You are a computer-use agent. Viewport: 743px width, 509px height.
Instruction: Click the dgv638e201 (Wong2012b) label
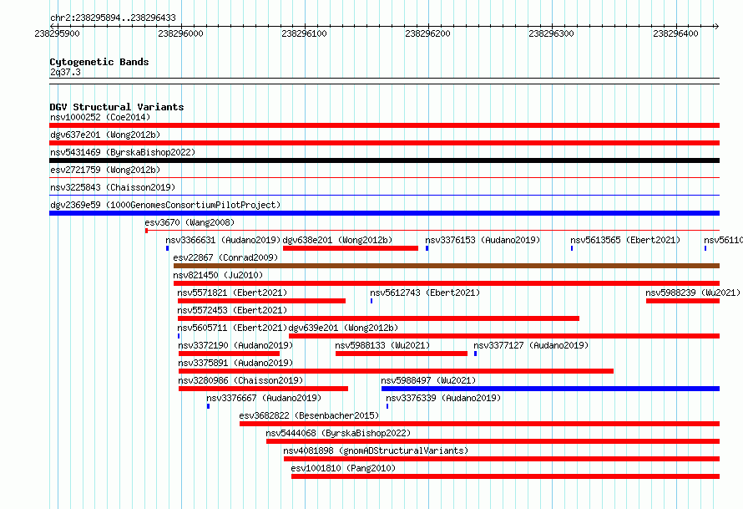(337, 240)
